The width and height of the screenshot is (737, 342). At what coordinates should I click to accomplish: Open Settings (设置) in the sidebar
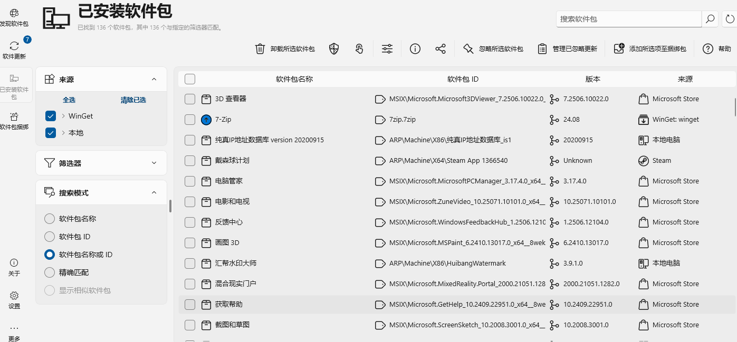point(14,300)
